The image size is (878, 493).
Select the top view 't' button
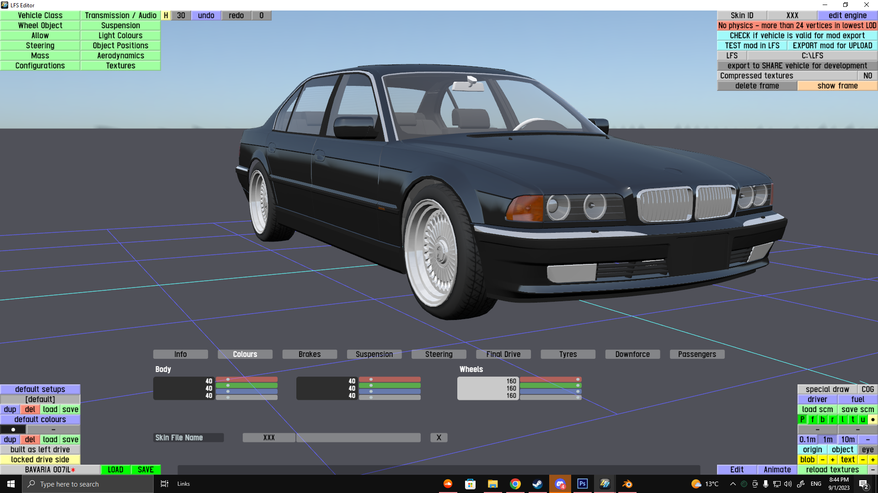coord(853,420)
